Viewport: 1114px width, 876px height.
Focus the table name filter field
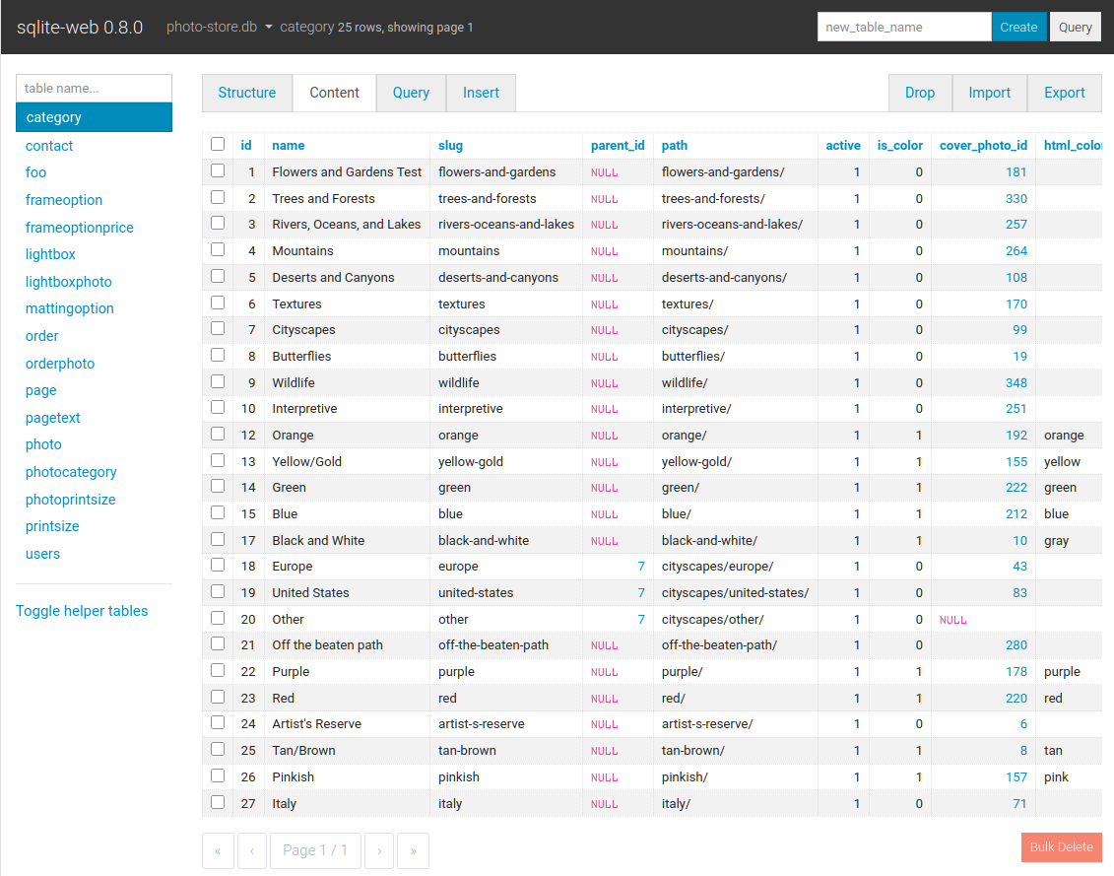coord(94,88)
